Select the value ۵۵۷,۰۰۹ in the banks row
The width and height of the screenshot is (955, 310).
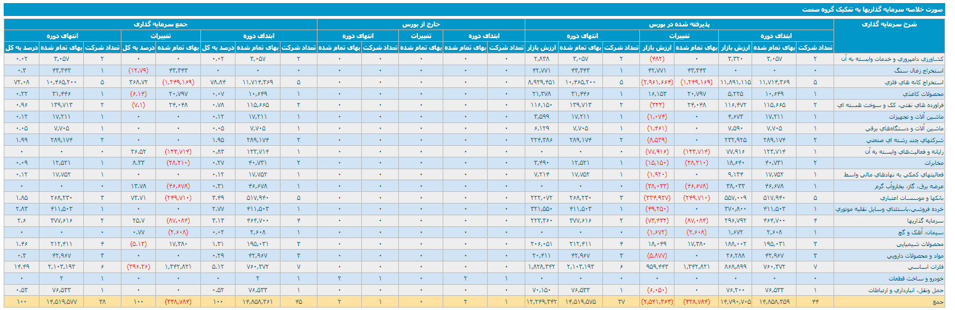tap(736, 197)
